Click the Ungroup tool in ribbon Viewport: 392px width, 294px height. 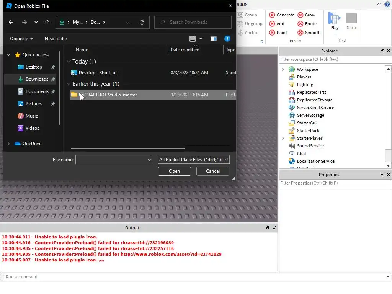(250, 24)
